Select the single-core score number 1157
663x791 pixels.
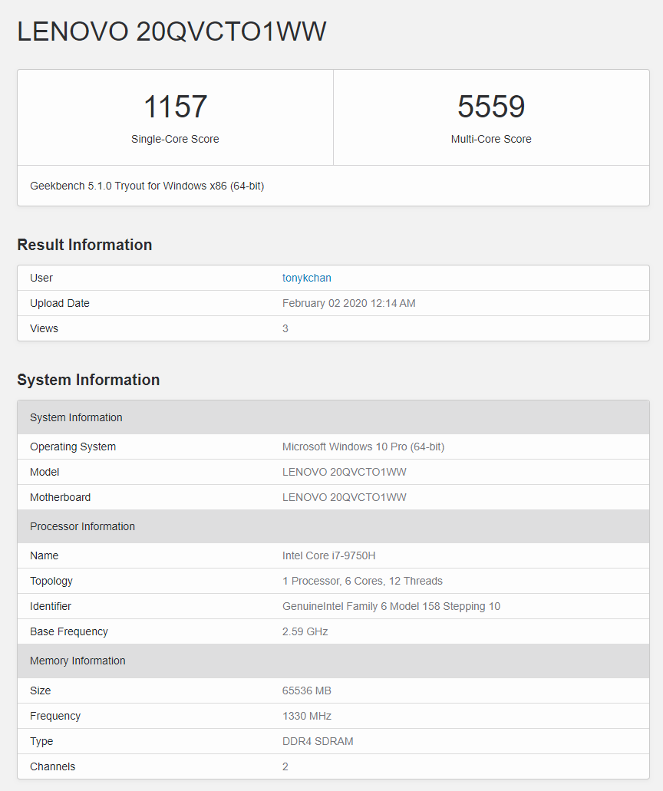click(175, 107)
